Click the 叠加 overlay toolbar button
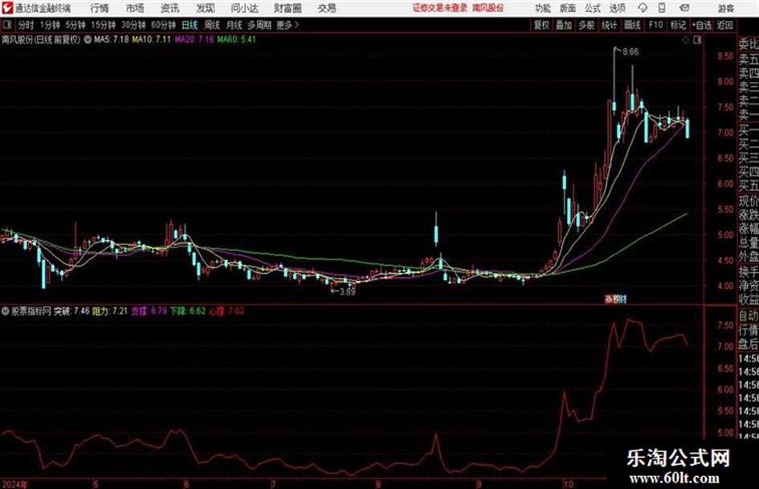Viewport: 759px width, 489px height. [x=564, y=25]
